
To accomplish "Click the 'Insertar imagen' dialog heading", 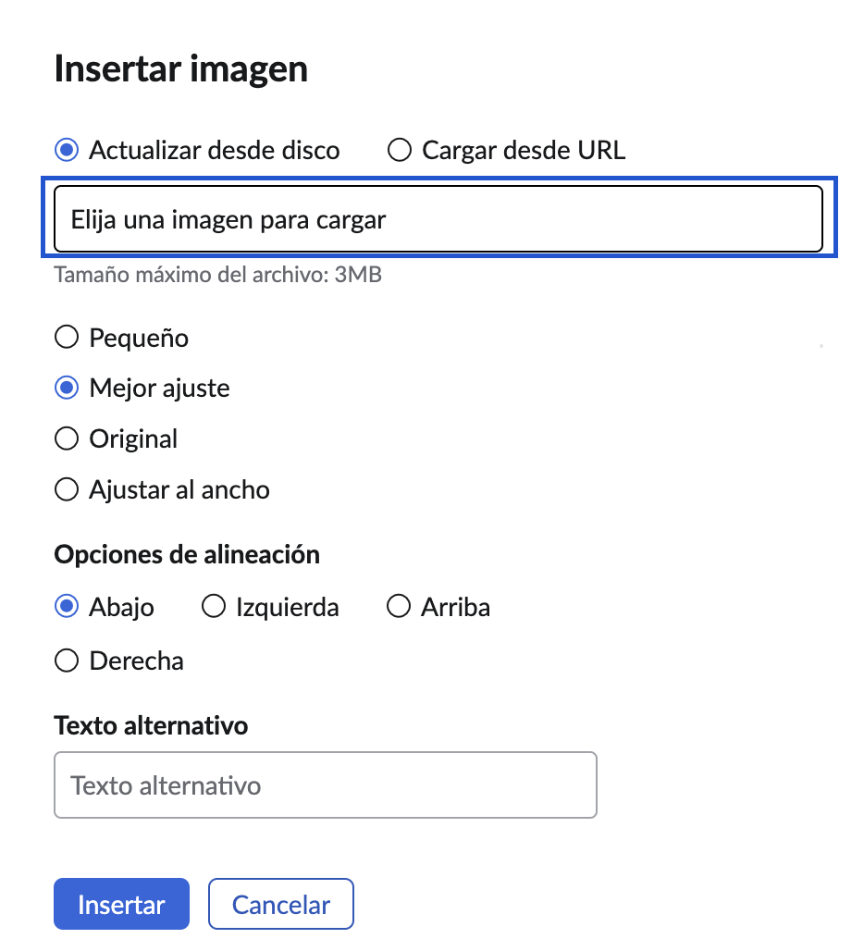I will (x=181, y=69).
